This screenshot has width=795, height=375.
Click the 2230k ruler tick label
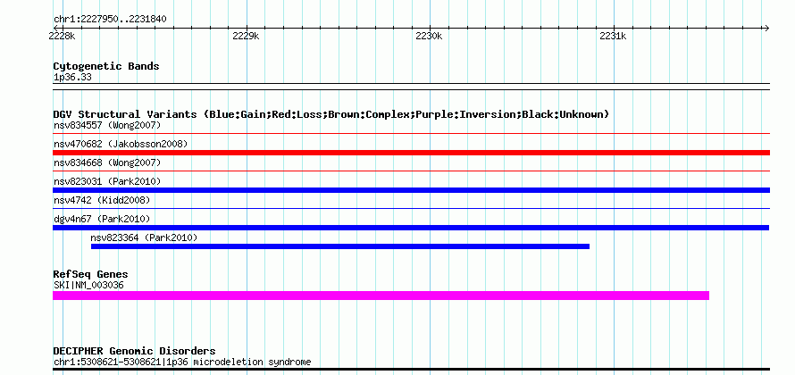click(x=429, y=37)
